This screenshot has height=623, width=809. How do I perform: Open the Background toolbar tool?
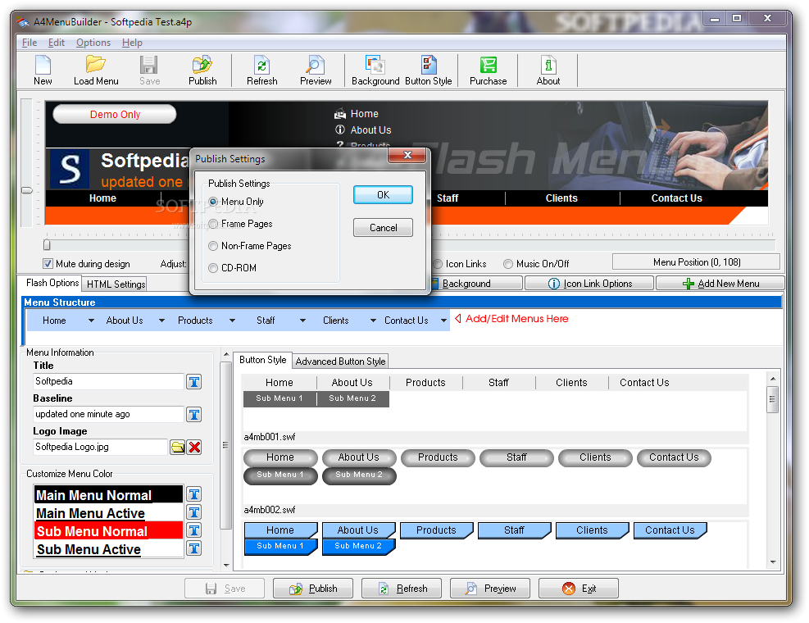pos(375,70)
